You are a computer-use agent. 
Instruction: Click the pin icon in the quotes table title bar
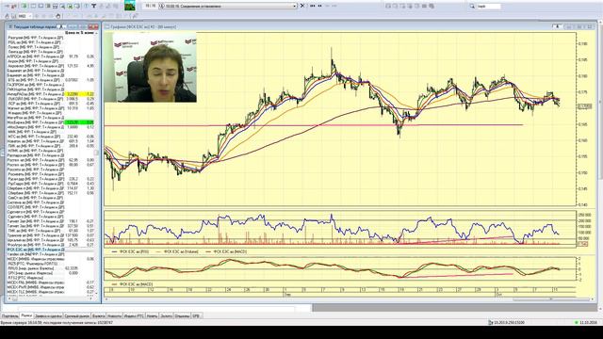pyautogui.click(x=61, y=26)
